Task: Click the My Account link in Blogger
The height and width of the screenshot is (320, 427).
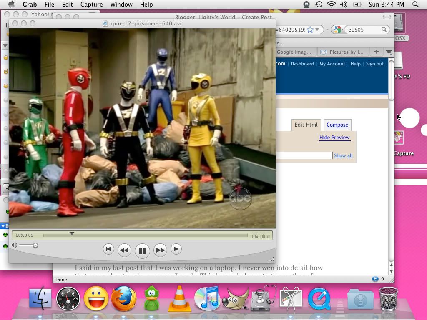Action: 332,64
